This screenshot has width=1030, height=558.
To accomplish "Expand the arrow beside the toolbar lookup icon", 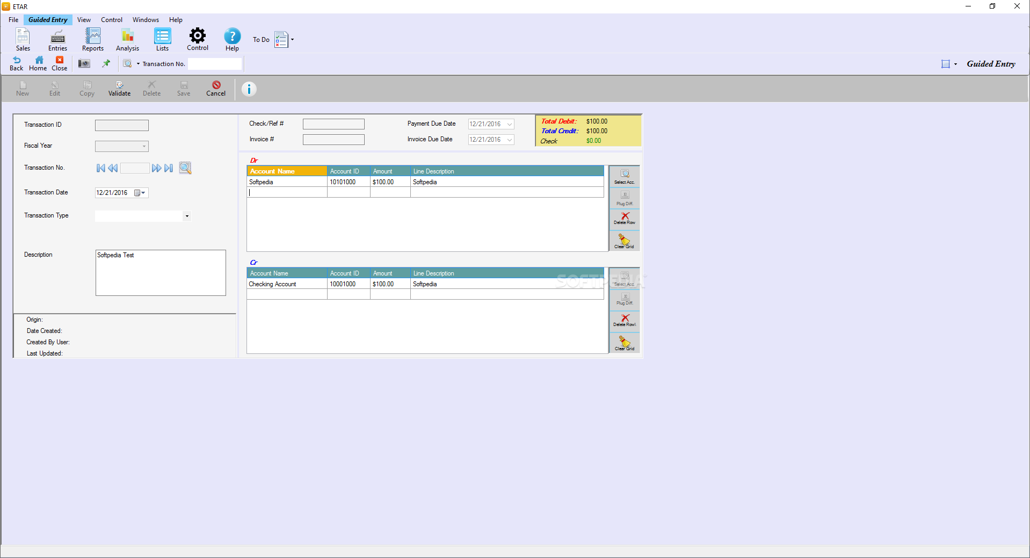I will (x=138, y=63).
